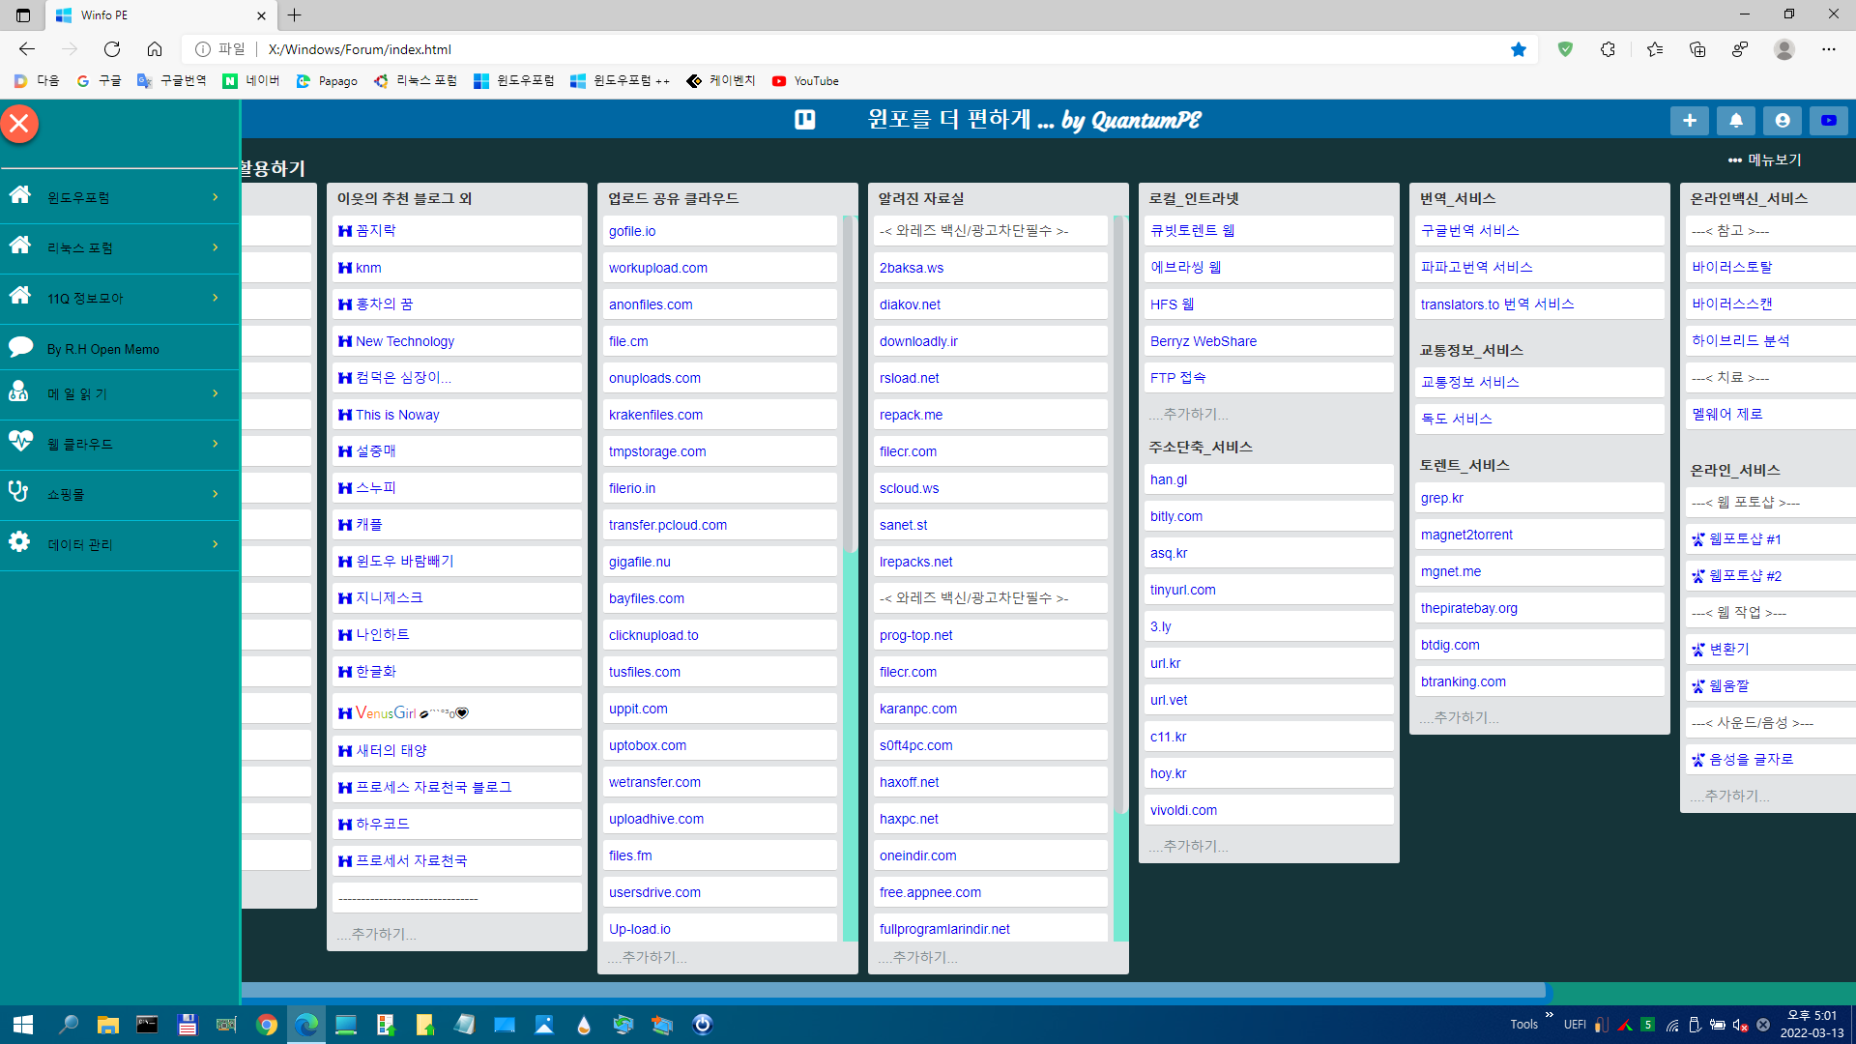Image resolution: width=1856 pixels, height=1044 pixels.
Task: Open the Windows Start button
Action: [23, 1025]
